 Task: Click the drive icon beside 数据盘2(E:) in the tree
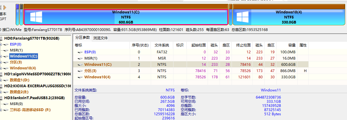(x=6, y=92)
